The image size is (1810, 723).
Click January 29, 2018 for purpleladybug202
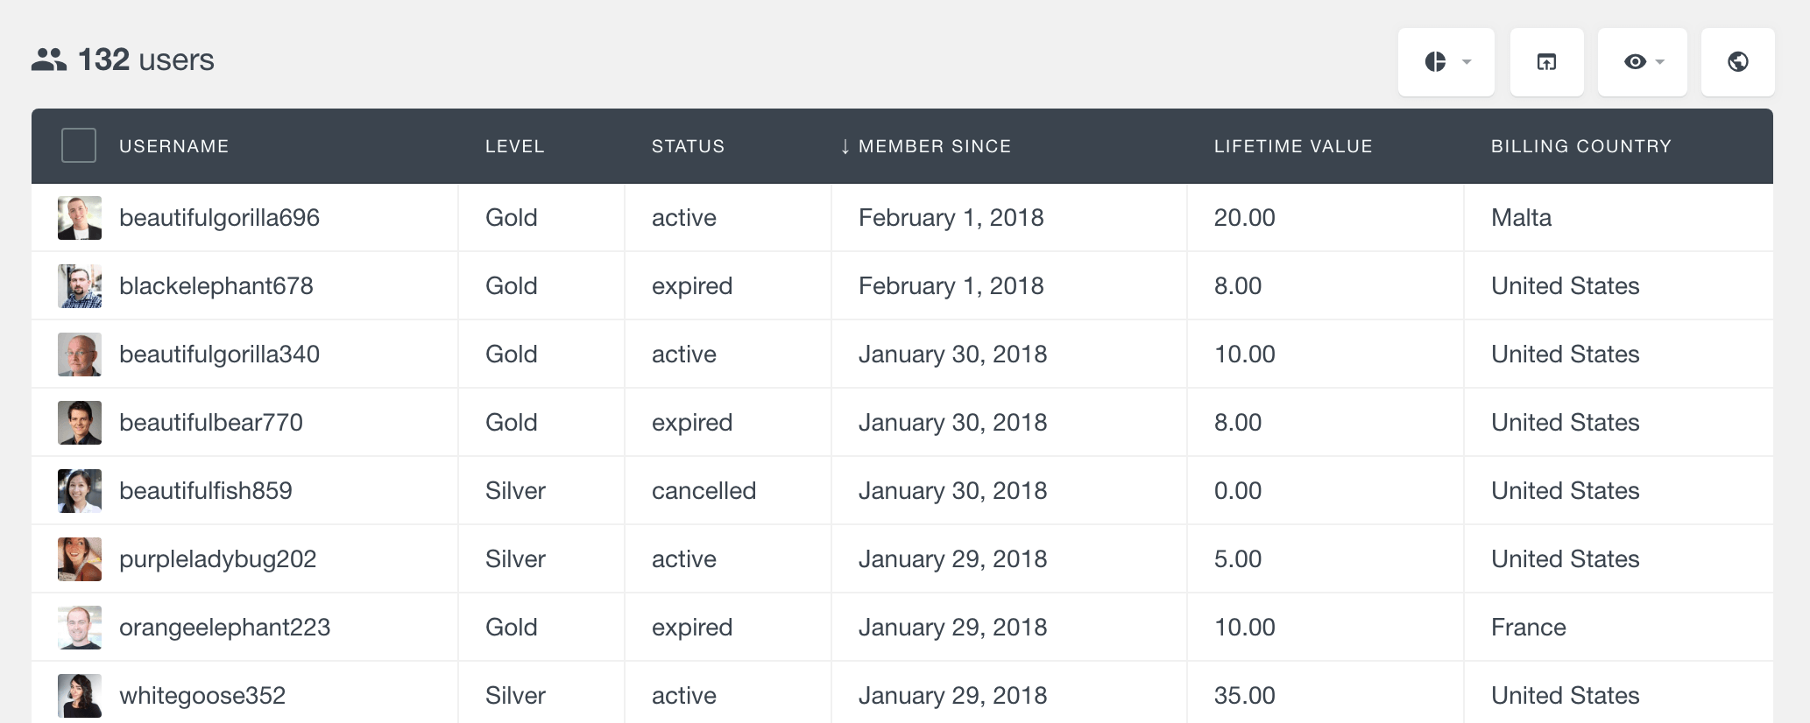tap(953, 559)
